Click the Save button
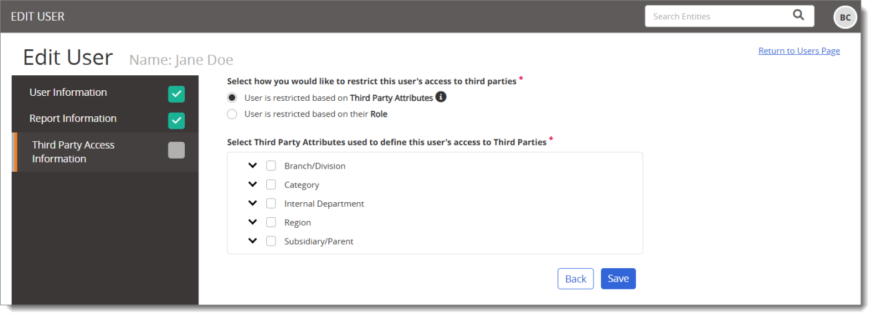 pyautogui.click(x=618, y=279)
